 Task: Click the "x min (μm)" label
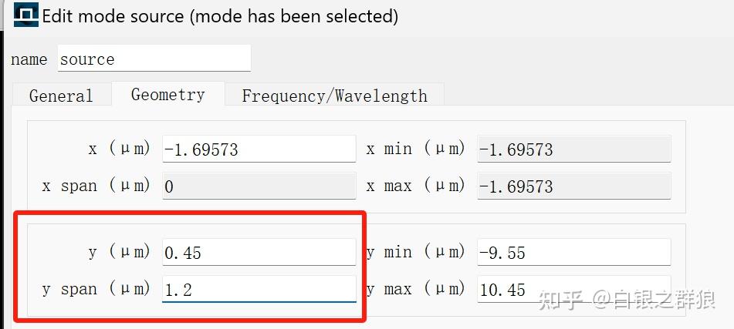[x=416, y=149]
